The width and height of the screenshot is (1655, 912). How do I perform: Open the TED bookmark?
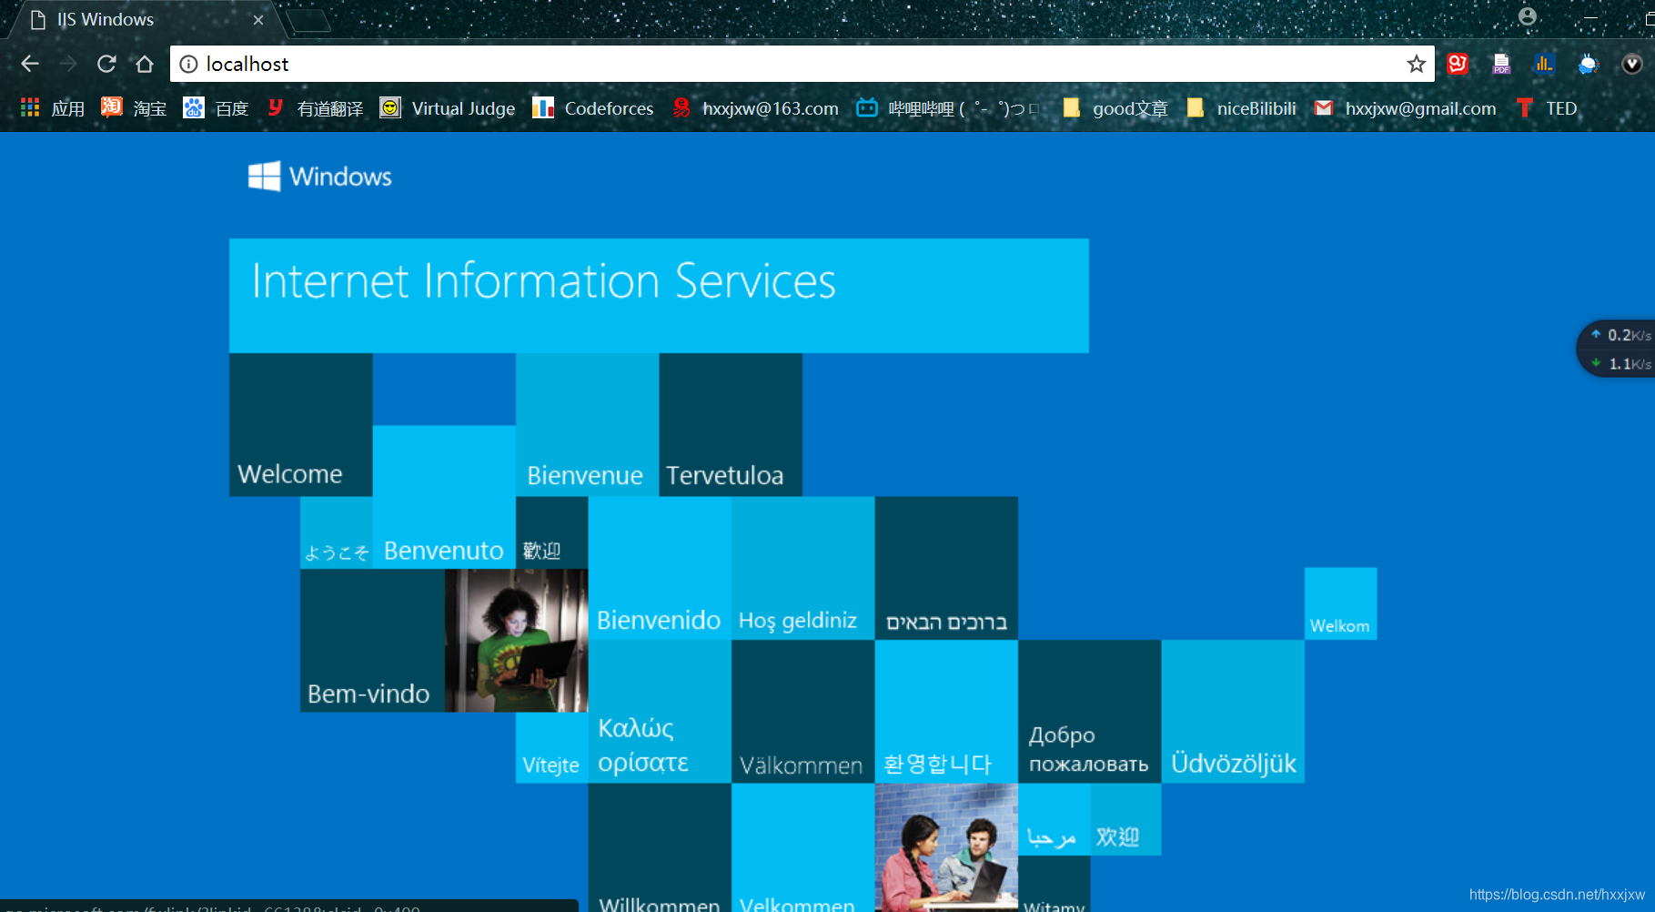(1547, 108)
